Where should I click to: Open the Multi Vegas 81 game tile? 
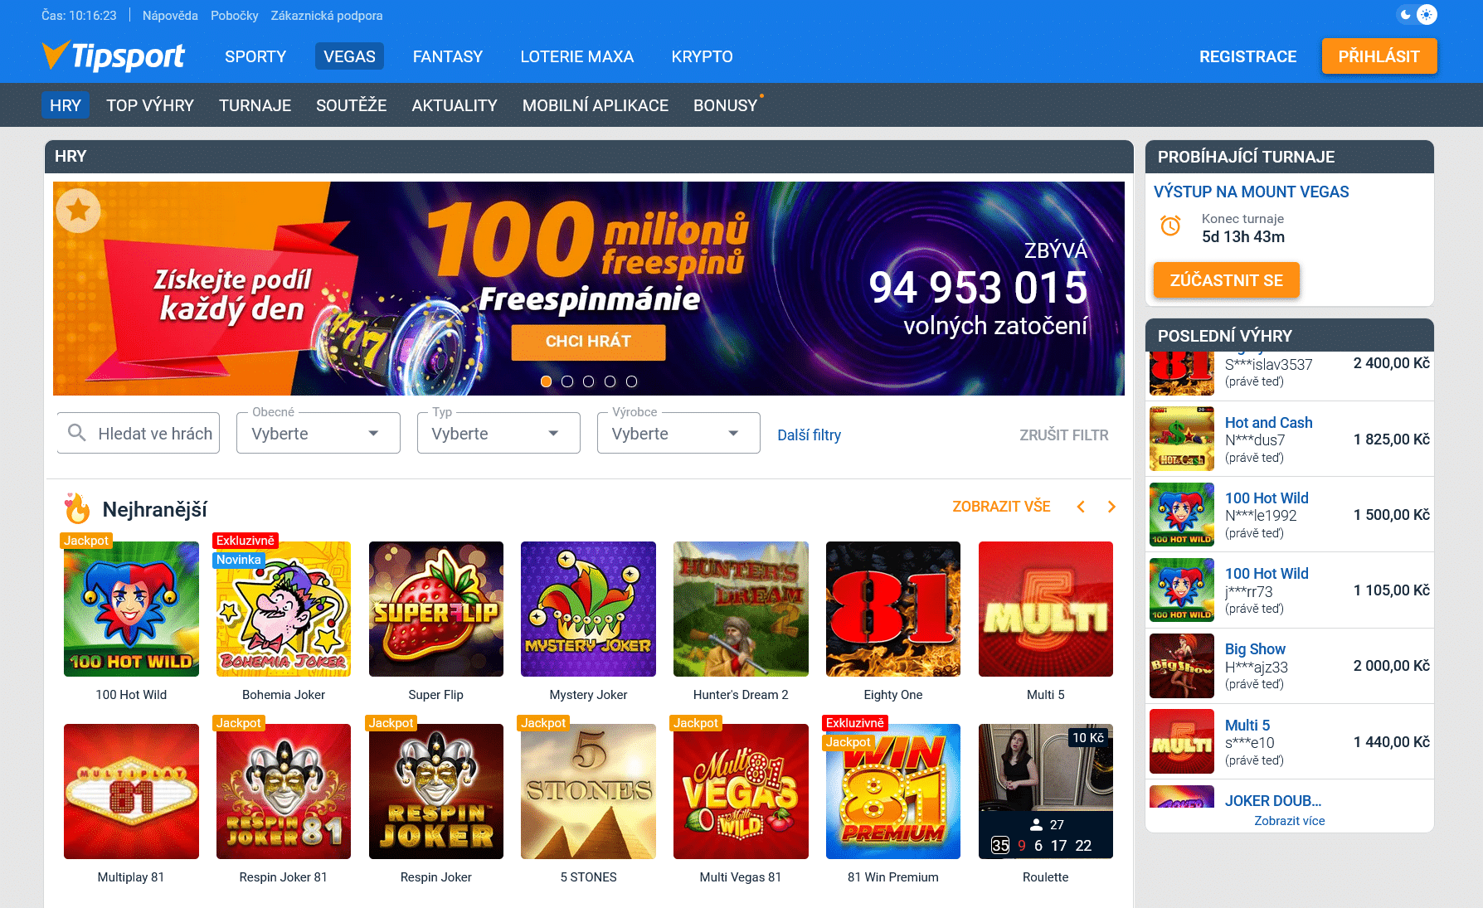741,791
